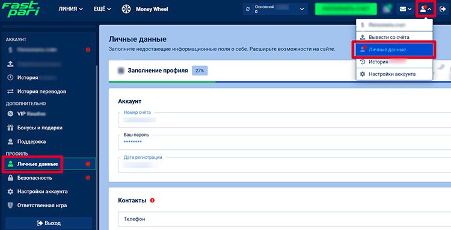Viewport: 451px width, 230px height.
Task: Click the VIP badge icon
Action: pyautogui.click(x=10, y=114)
